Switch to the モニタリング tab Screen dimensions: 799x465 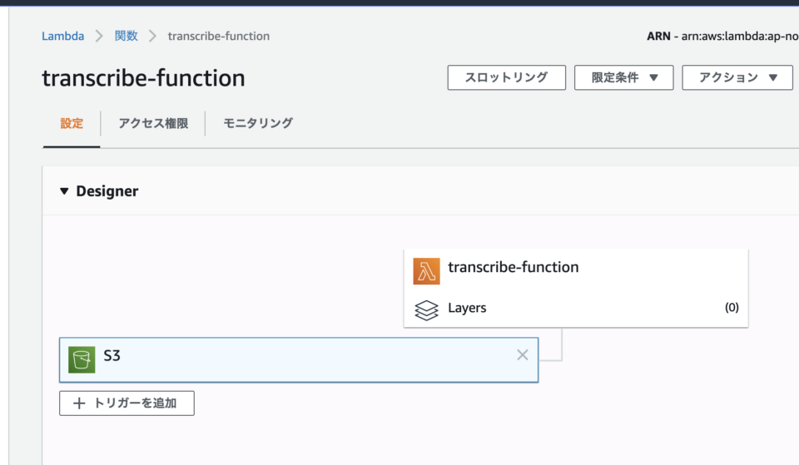(x=258, y=123)
